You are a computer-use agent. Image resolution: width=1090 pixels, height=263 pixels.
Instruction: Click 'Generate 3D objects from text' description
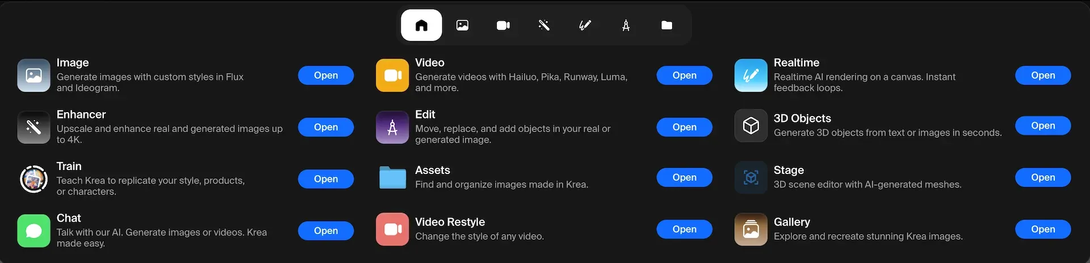(x=888, y=133)
